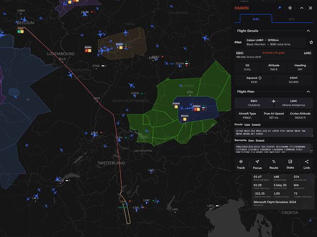Click the airplane icon between EBCI and LIMC

(274, 101)
